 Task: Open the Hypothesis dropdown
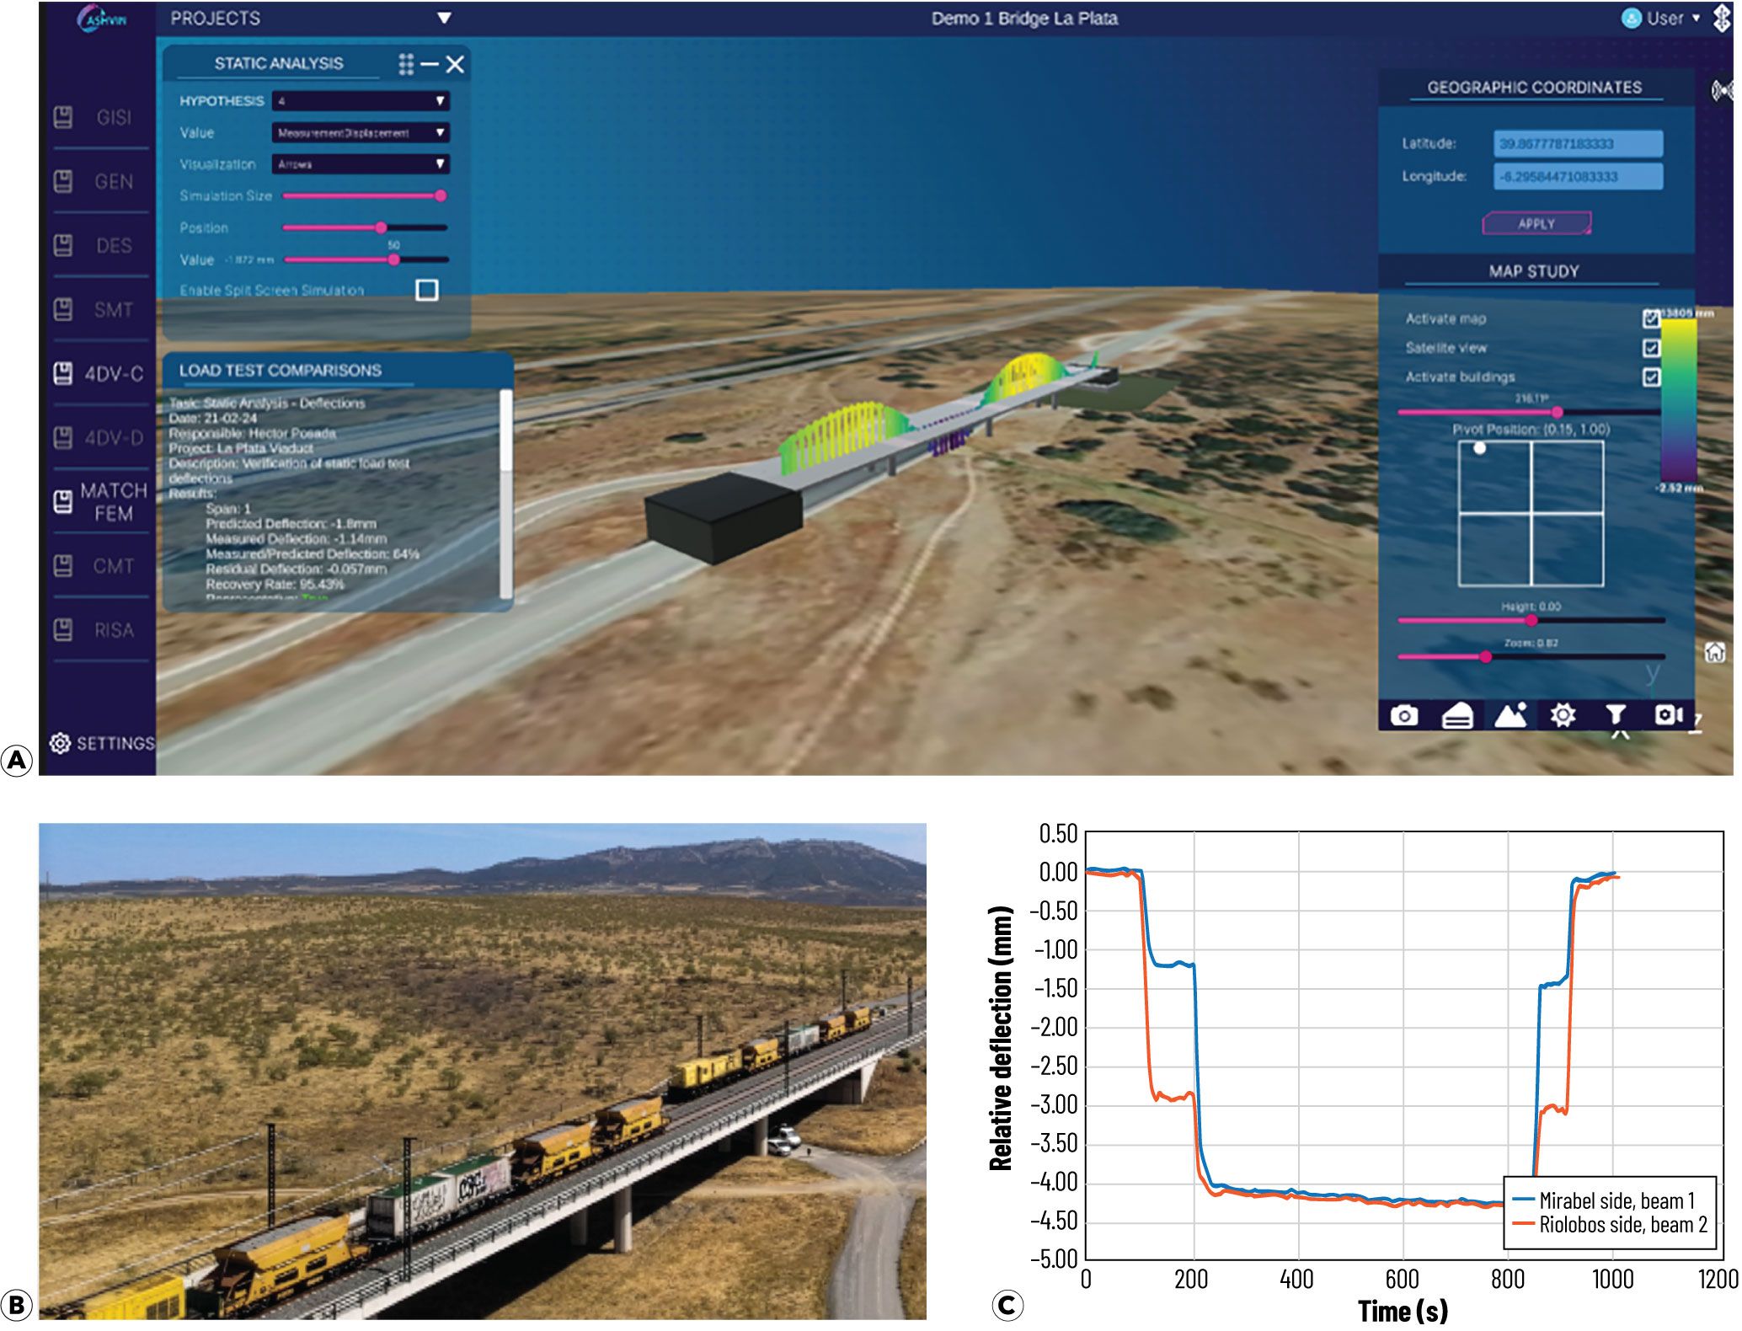361,101
